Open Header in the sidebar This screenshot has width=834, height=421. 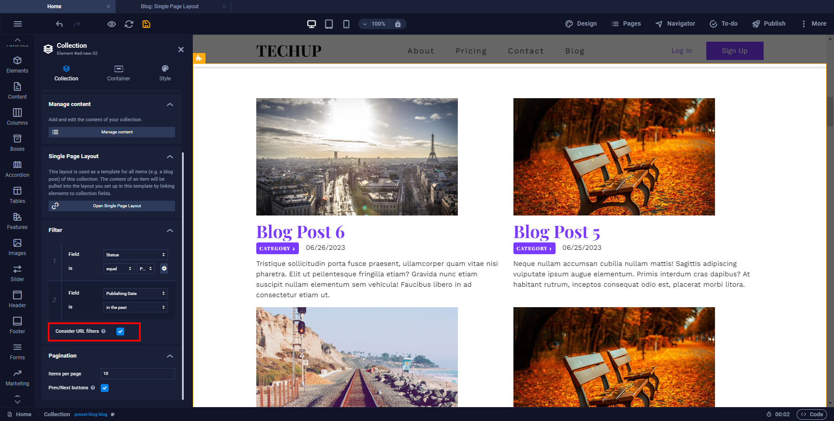pyautogui.click(x=17, y=299)
